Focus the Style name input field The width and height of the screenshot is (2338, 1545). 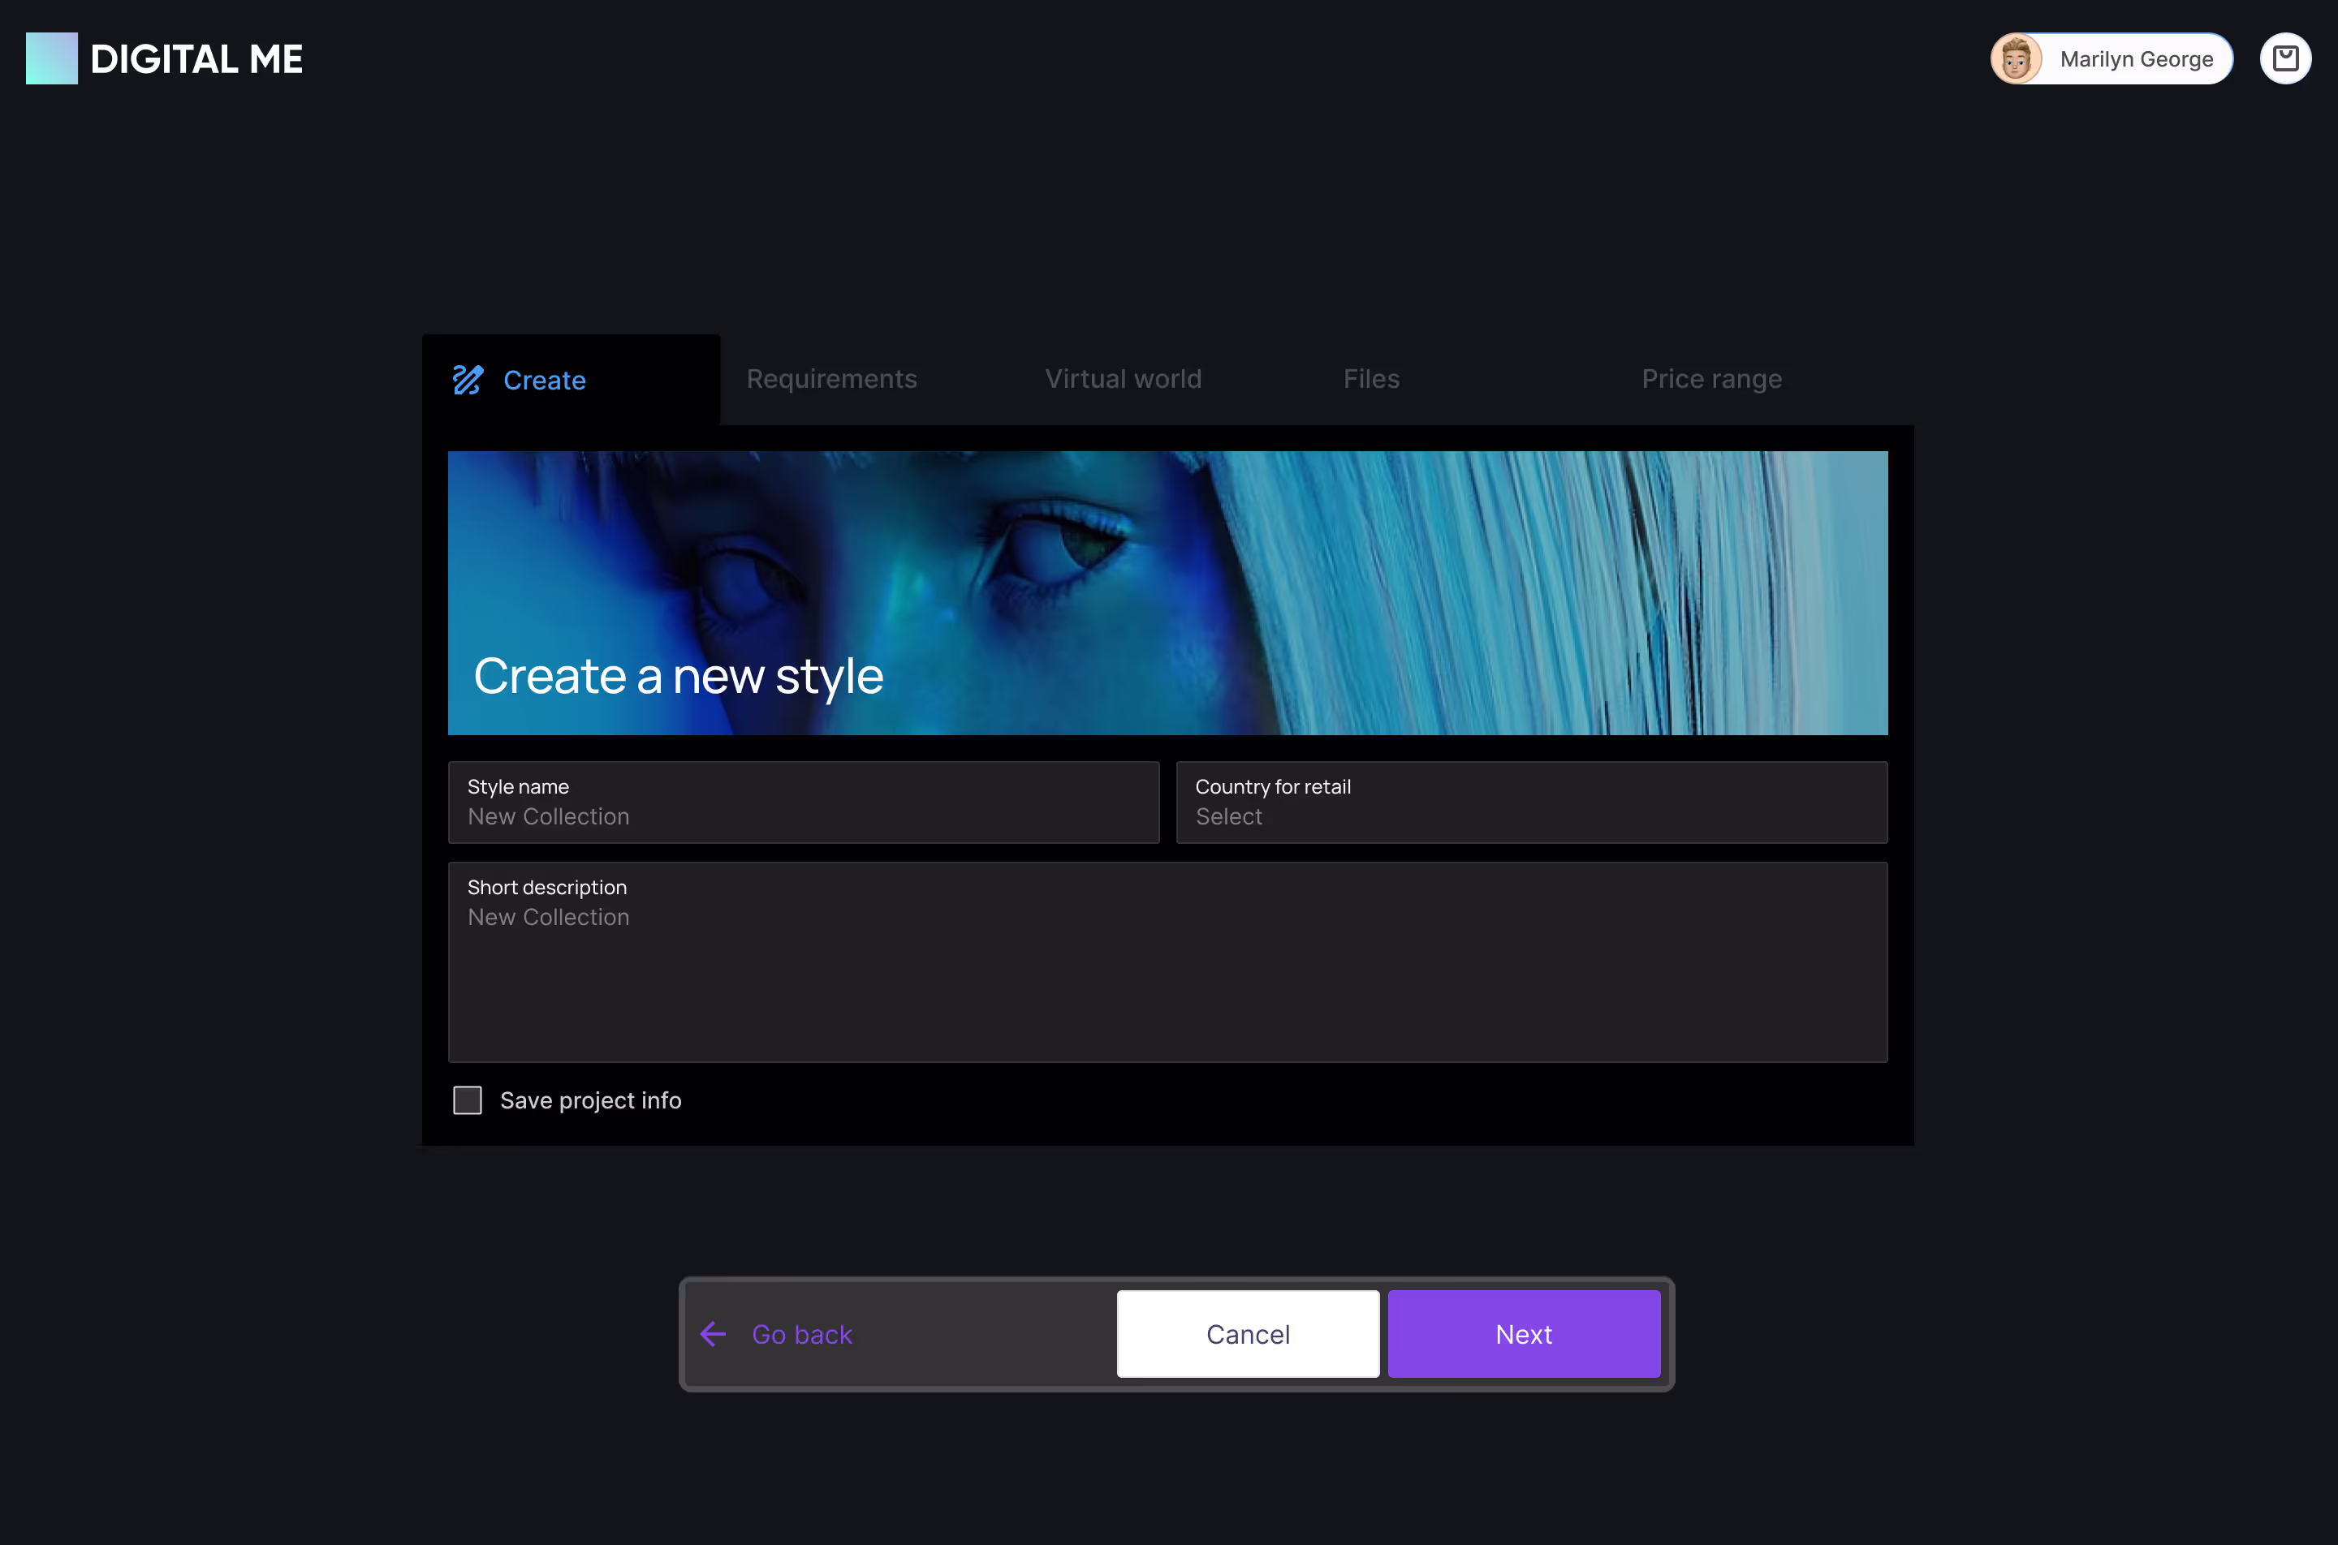804,816
